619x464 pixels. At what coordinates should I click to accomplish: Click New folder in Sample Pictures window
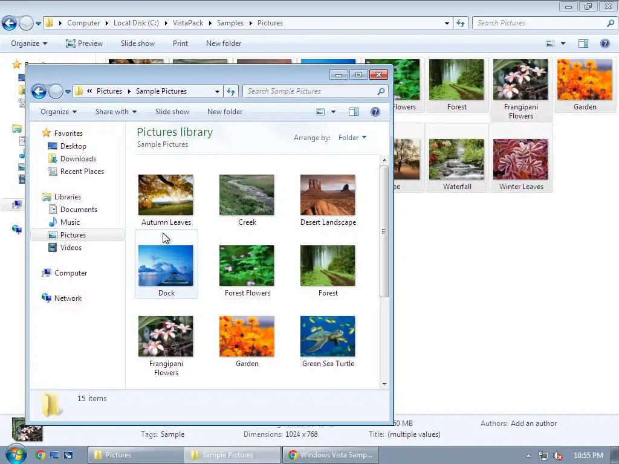coord(225,112)
